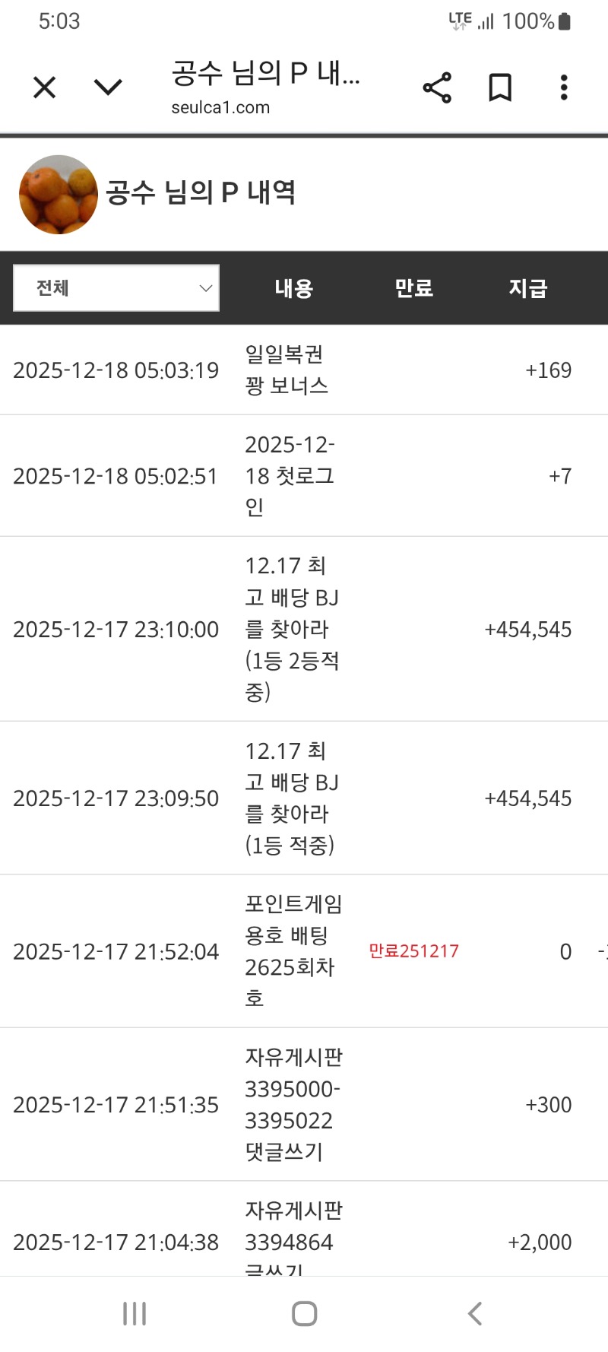Image resolution: width=608 pixels, height=1352 pixels.
Task: Tap the seulca1.com URL text
Action: point(220,108)
